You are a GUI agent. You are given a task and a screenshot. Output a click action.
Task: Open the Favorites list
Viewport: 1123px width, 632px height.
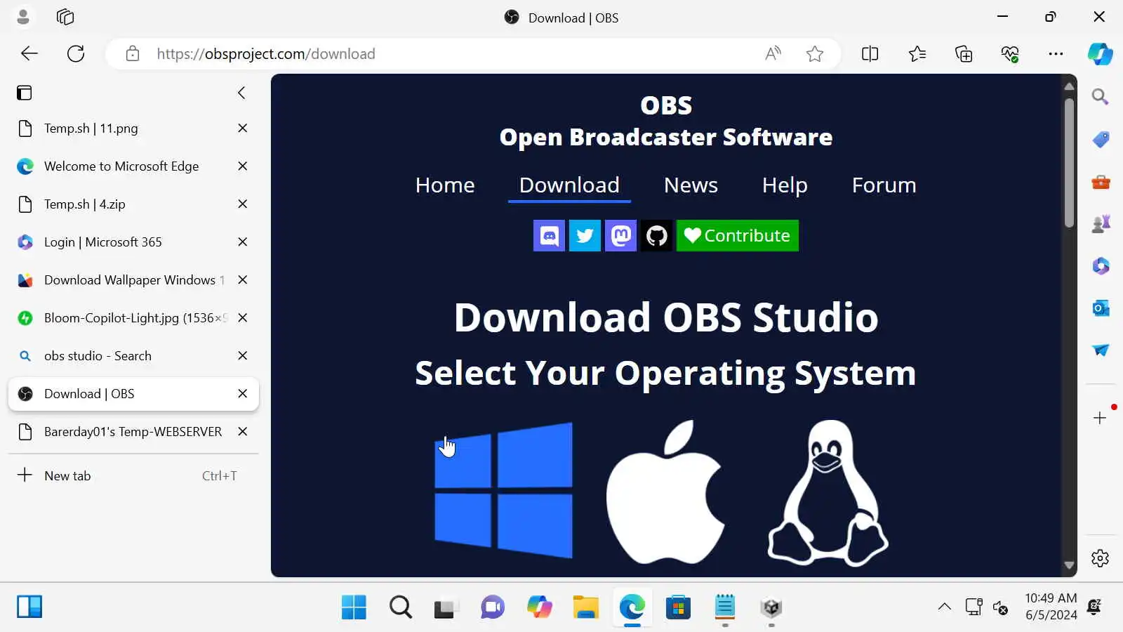[x=917, y=53]
